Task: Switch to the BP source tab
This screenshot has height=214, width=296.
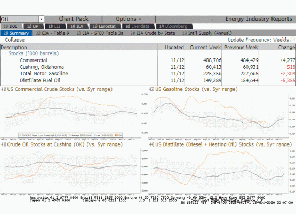Action: [x=33, y=26]
